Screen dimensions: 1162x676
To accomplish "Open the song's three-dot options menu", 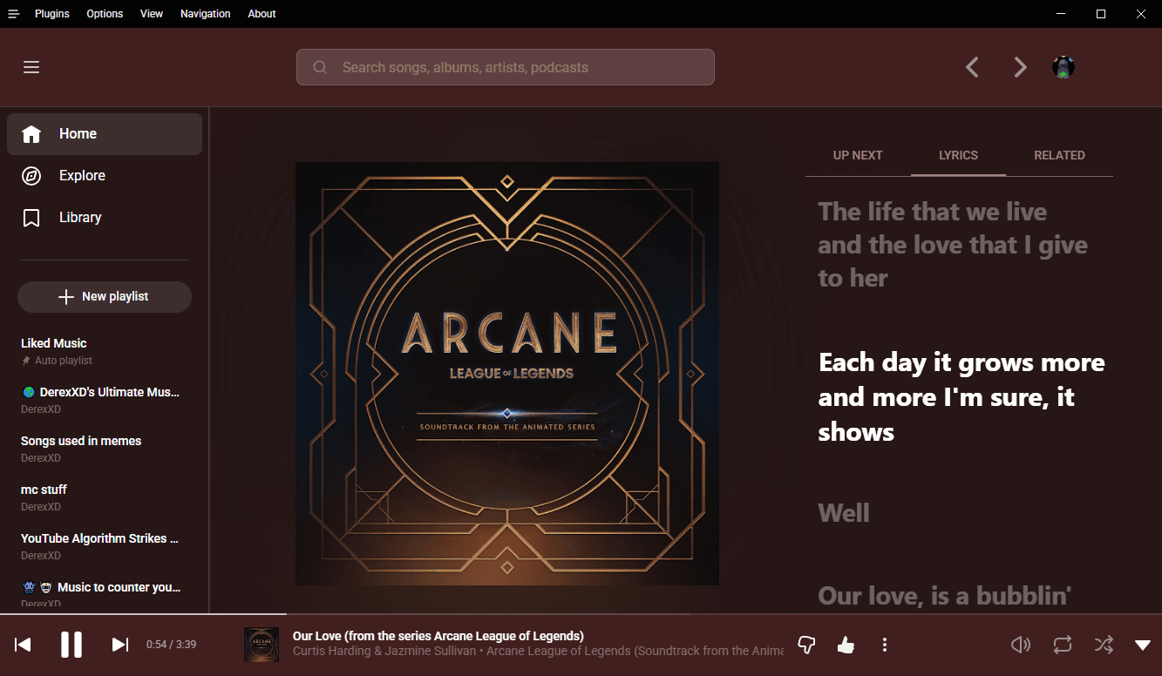I will [x=885, y=645].
